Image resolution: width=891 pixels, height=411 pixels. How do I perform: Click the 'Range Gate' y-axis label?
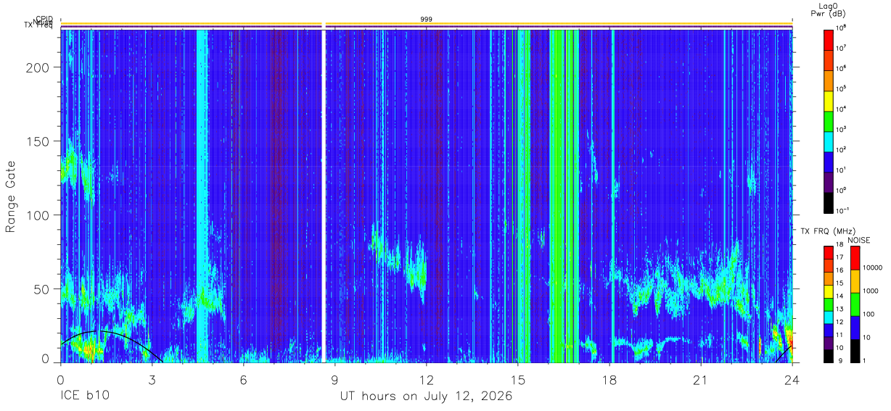click(11, 197)
